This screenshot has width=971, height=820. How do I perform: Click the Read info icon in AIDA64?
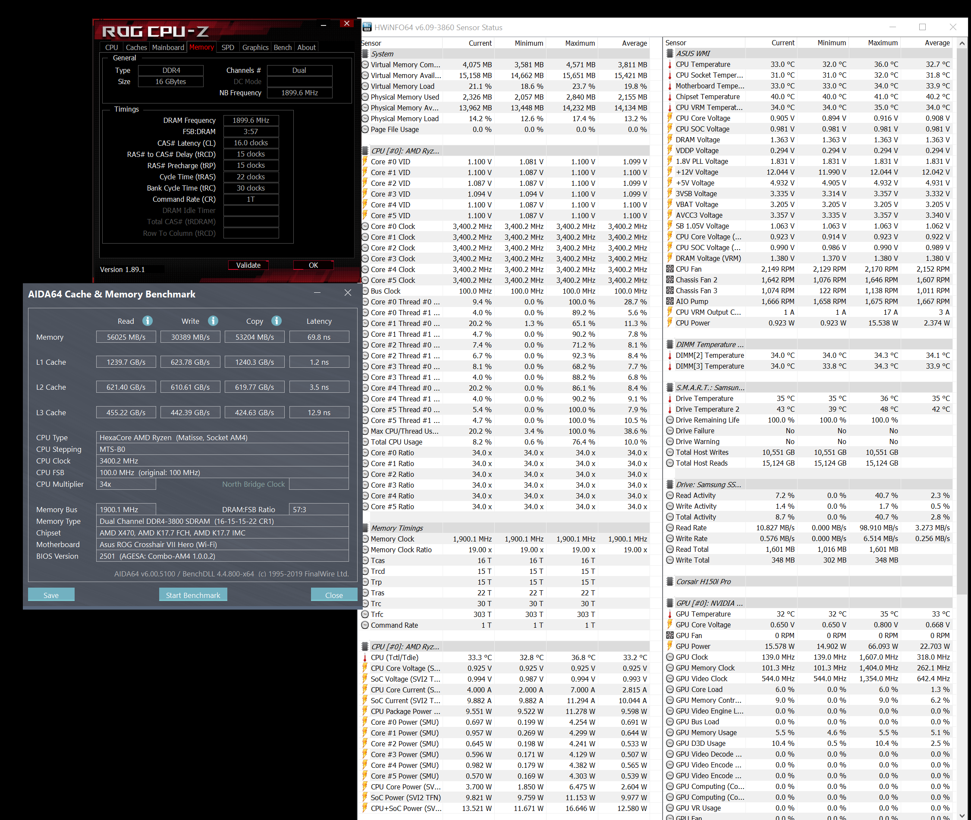tap(148, 321)
